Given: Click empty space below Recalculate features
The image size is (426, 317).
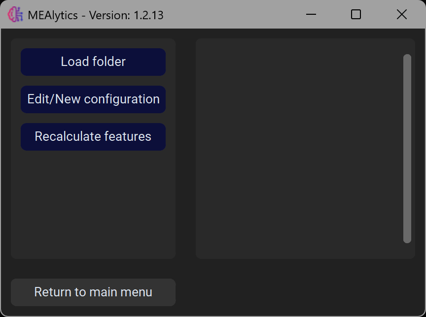Looking at the screenshot, I should click(x=93, y=202).
